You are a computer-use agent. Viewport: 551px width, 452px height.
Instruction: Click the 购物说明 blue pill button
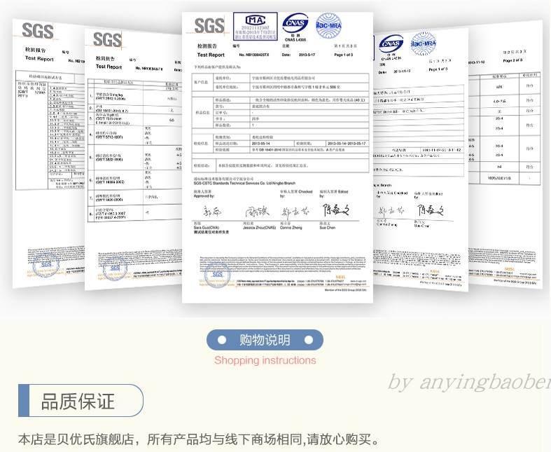265,340
